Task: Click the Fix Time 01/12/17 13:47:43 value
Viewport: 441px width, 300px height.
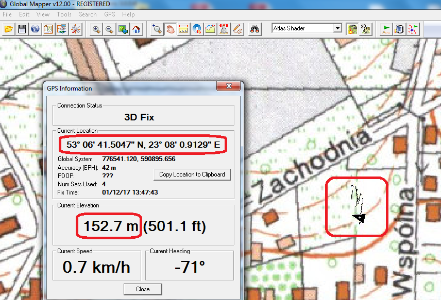Action: click(x=130, y=192)
